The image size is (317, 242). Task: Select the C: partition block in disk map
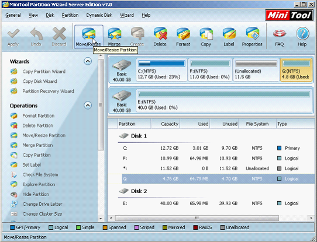(161, 70)
